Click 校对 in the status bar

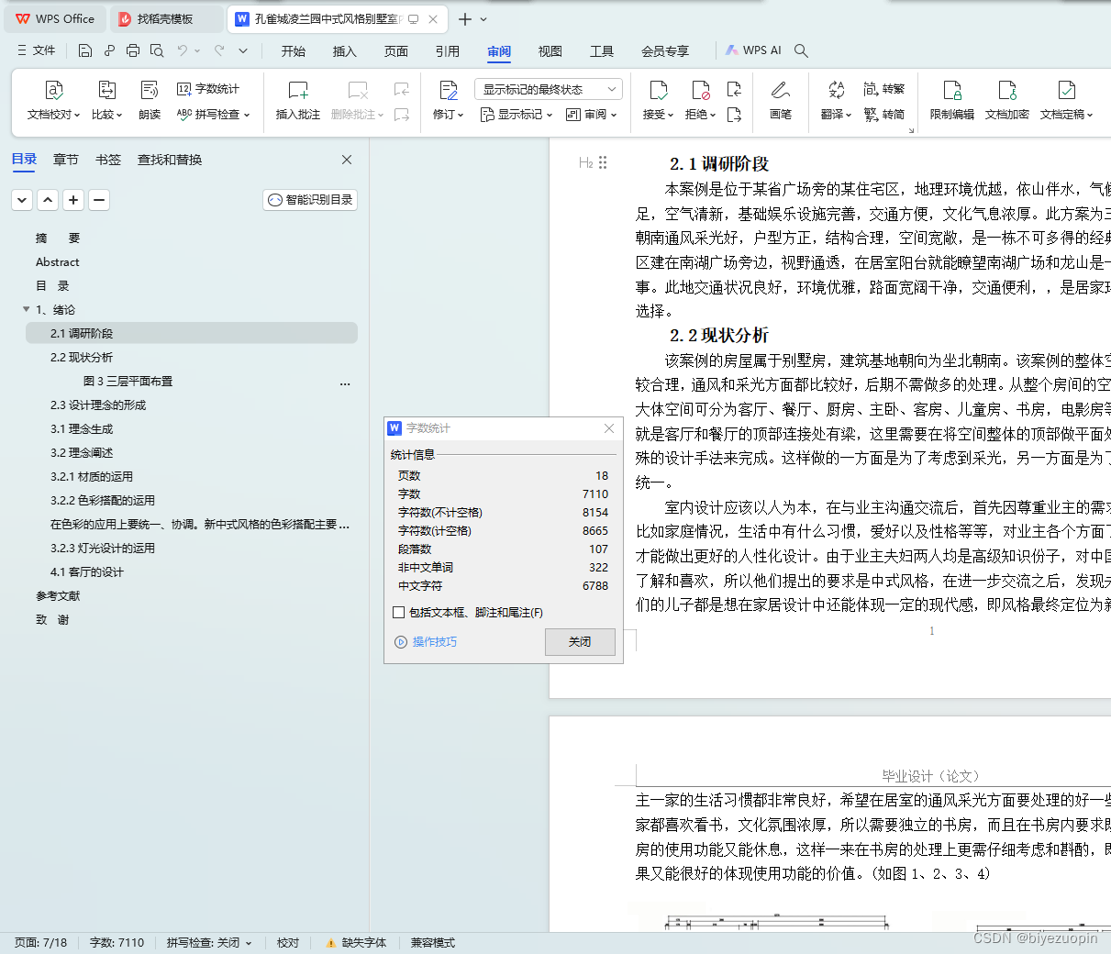click(x=288, y=942)
